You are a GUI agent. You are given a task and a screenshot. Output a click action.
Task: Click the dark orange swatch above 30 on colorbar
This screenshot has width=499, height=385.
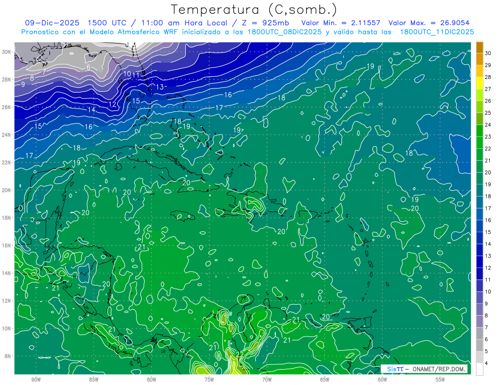coord(479,47)
